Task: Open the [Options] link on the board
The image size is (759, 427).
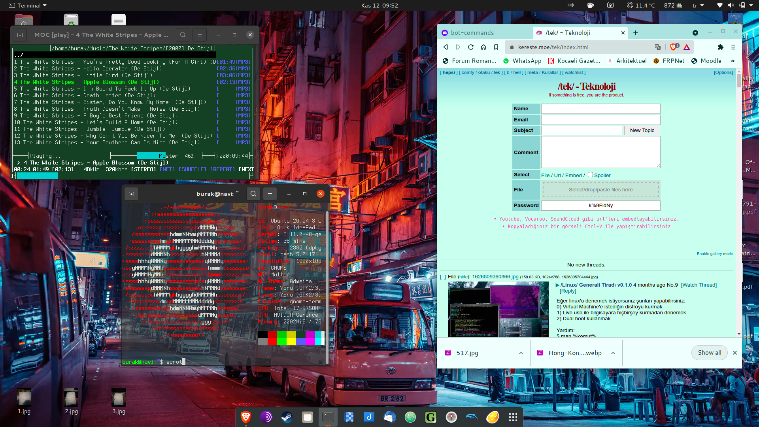Action: pos(723,72)
